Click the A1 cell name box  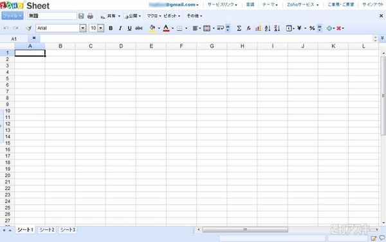14,39
